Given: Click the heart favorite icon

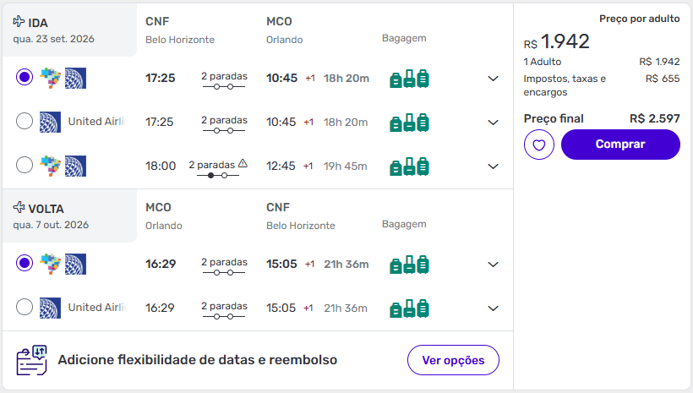Looking at the screenshot, I should pyautogui.click(x=539, y=145).
